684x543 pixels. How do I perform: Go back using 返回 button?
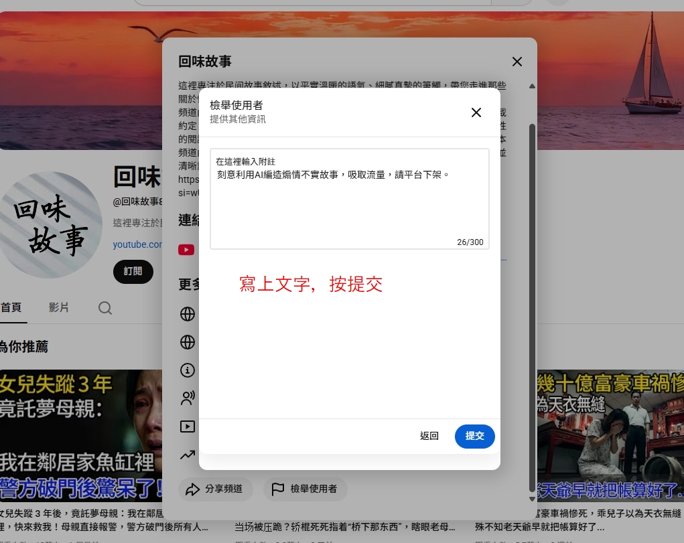tap(429, 436)
